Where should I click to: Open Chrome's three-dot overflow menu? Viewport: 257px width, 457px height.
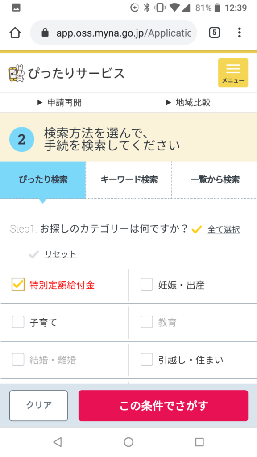(239, 33)
